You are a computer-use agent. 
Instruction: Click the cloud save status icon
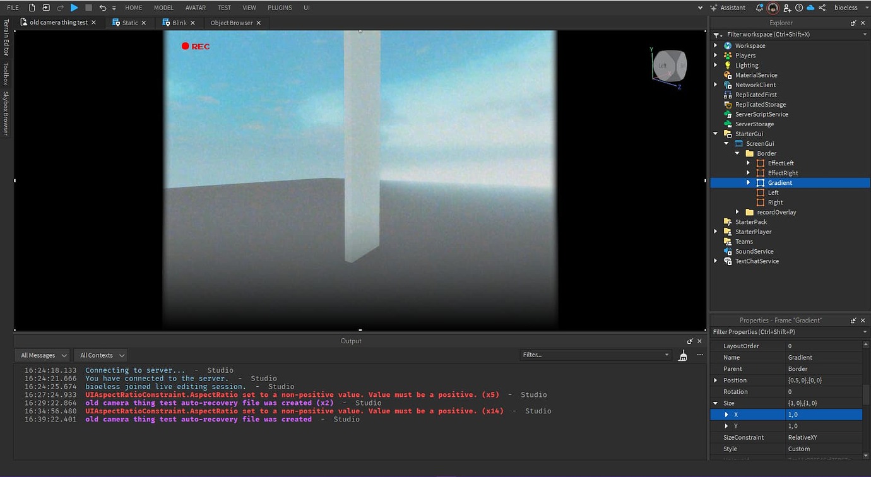pyautogui.click(x=810, y=8)
